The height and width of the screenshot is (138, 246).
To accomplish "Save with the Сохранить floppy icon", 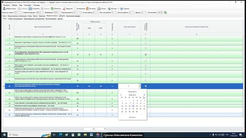I will (x=30, y=8).
